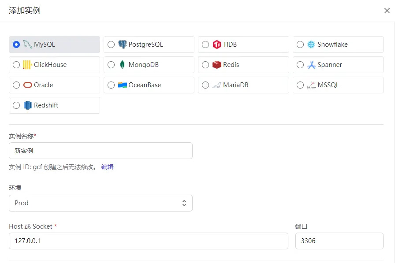Click the red Redis logo icon

[217, 65]
